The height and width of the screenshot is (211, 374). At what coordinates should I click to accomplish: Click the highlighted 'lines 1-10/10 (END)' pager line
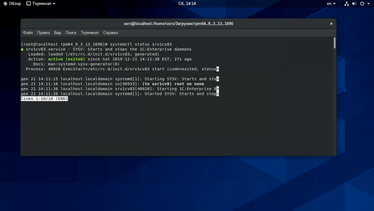44,99
